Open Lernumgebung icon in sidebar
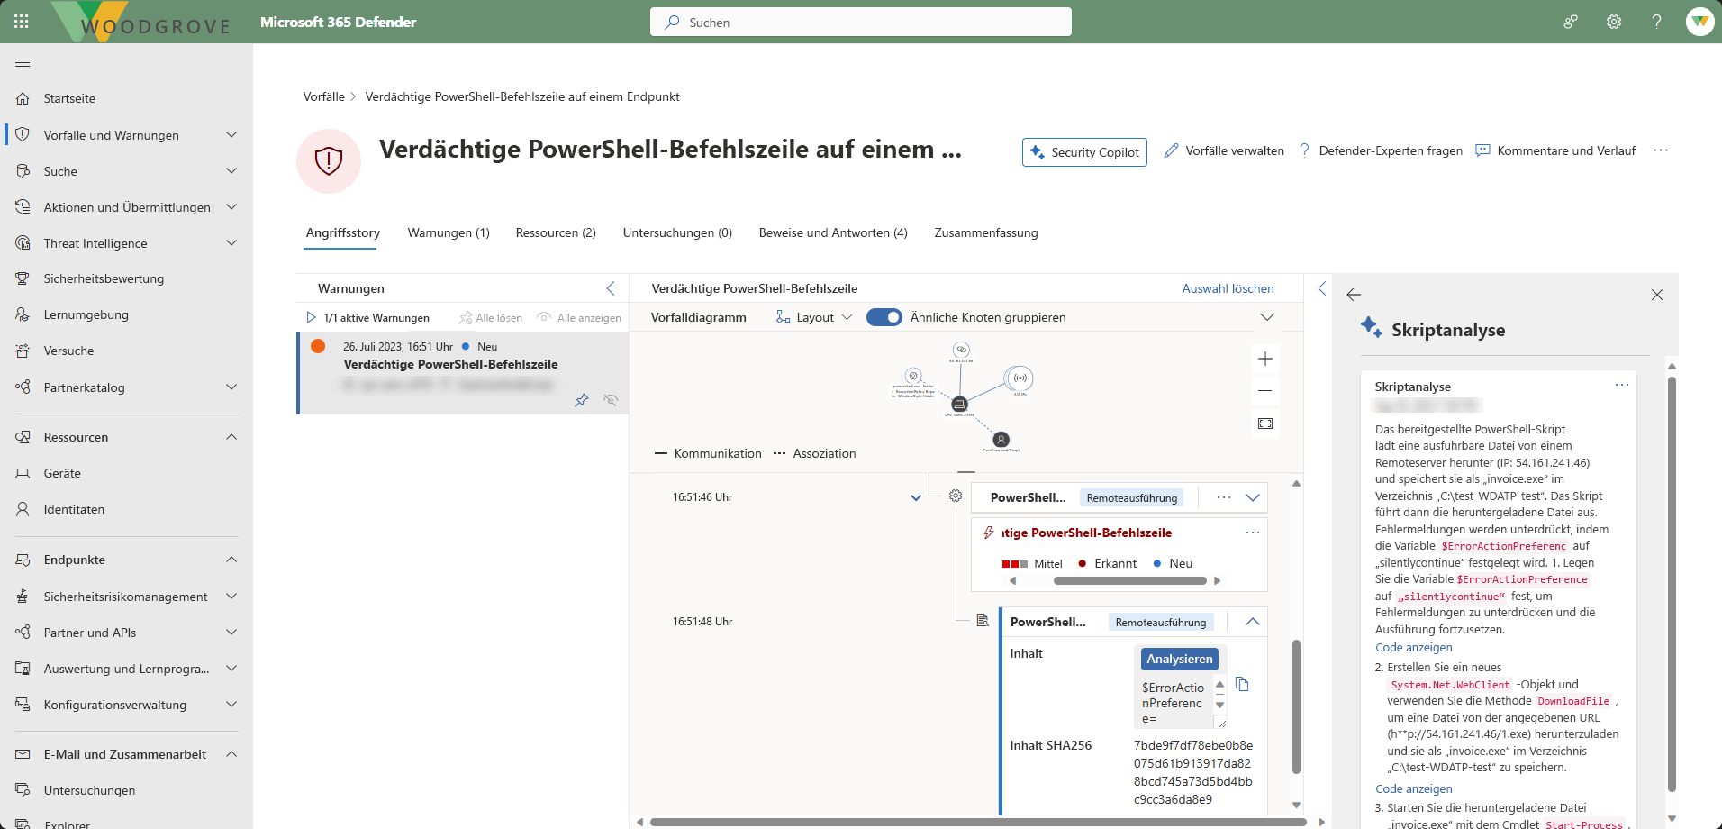1722x829 pixels. pyautogui.click(x=23, y=314)
